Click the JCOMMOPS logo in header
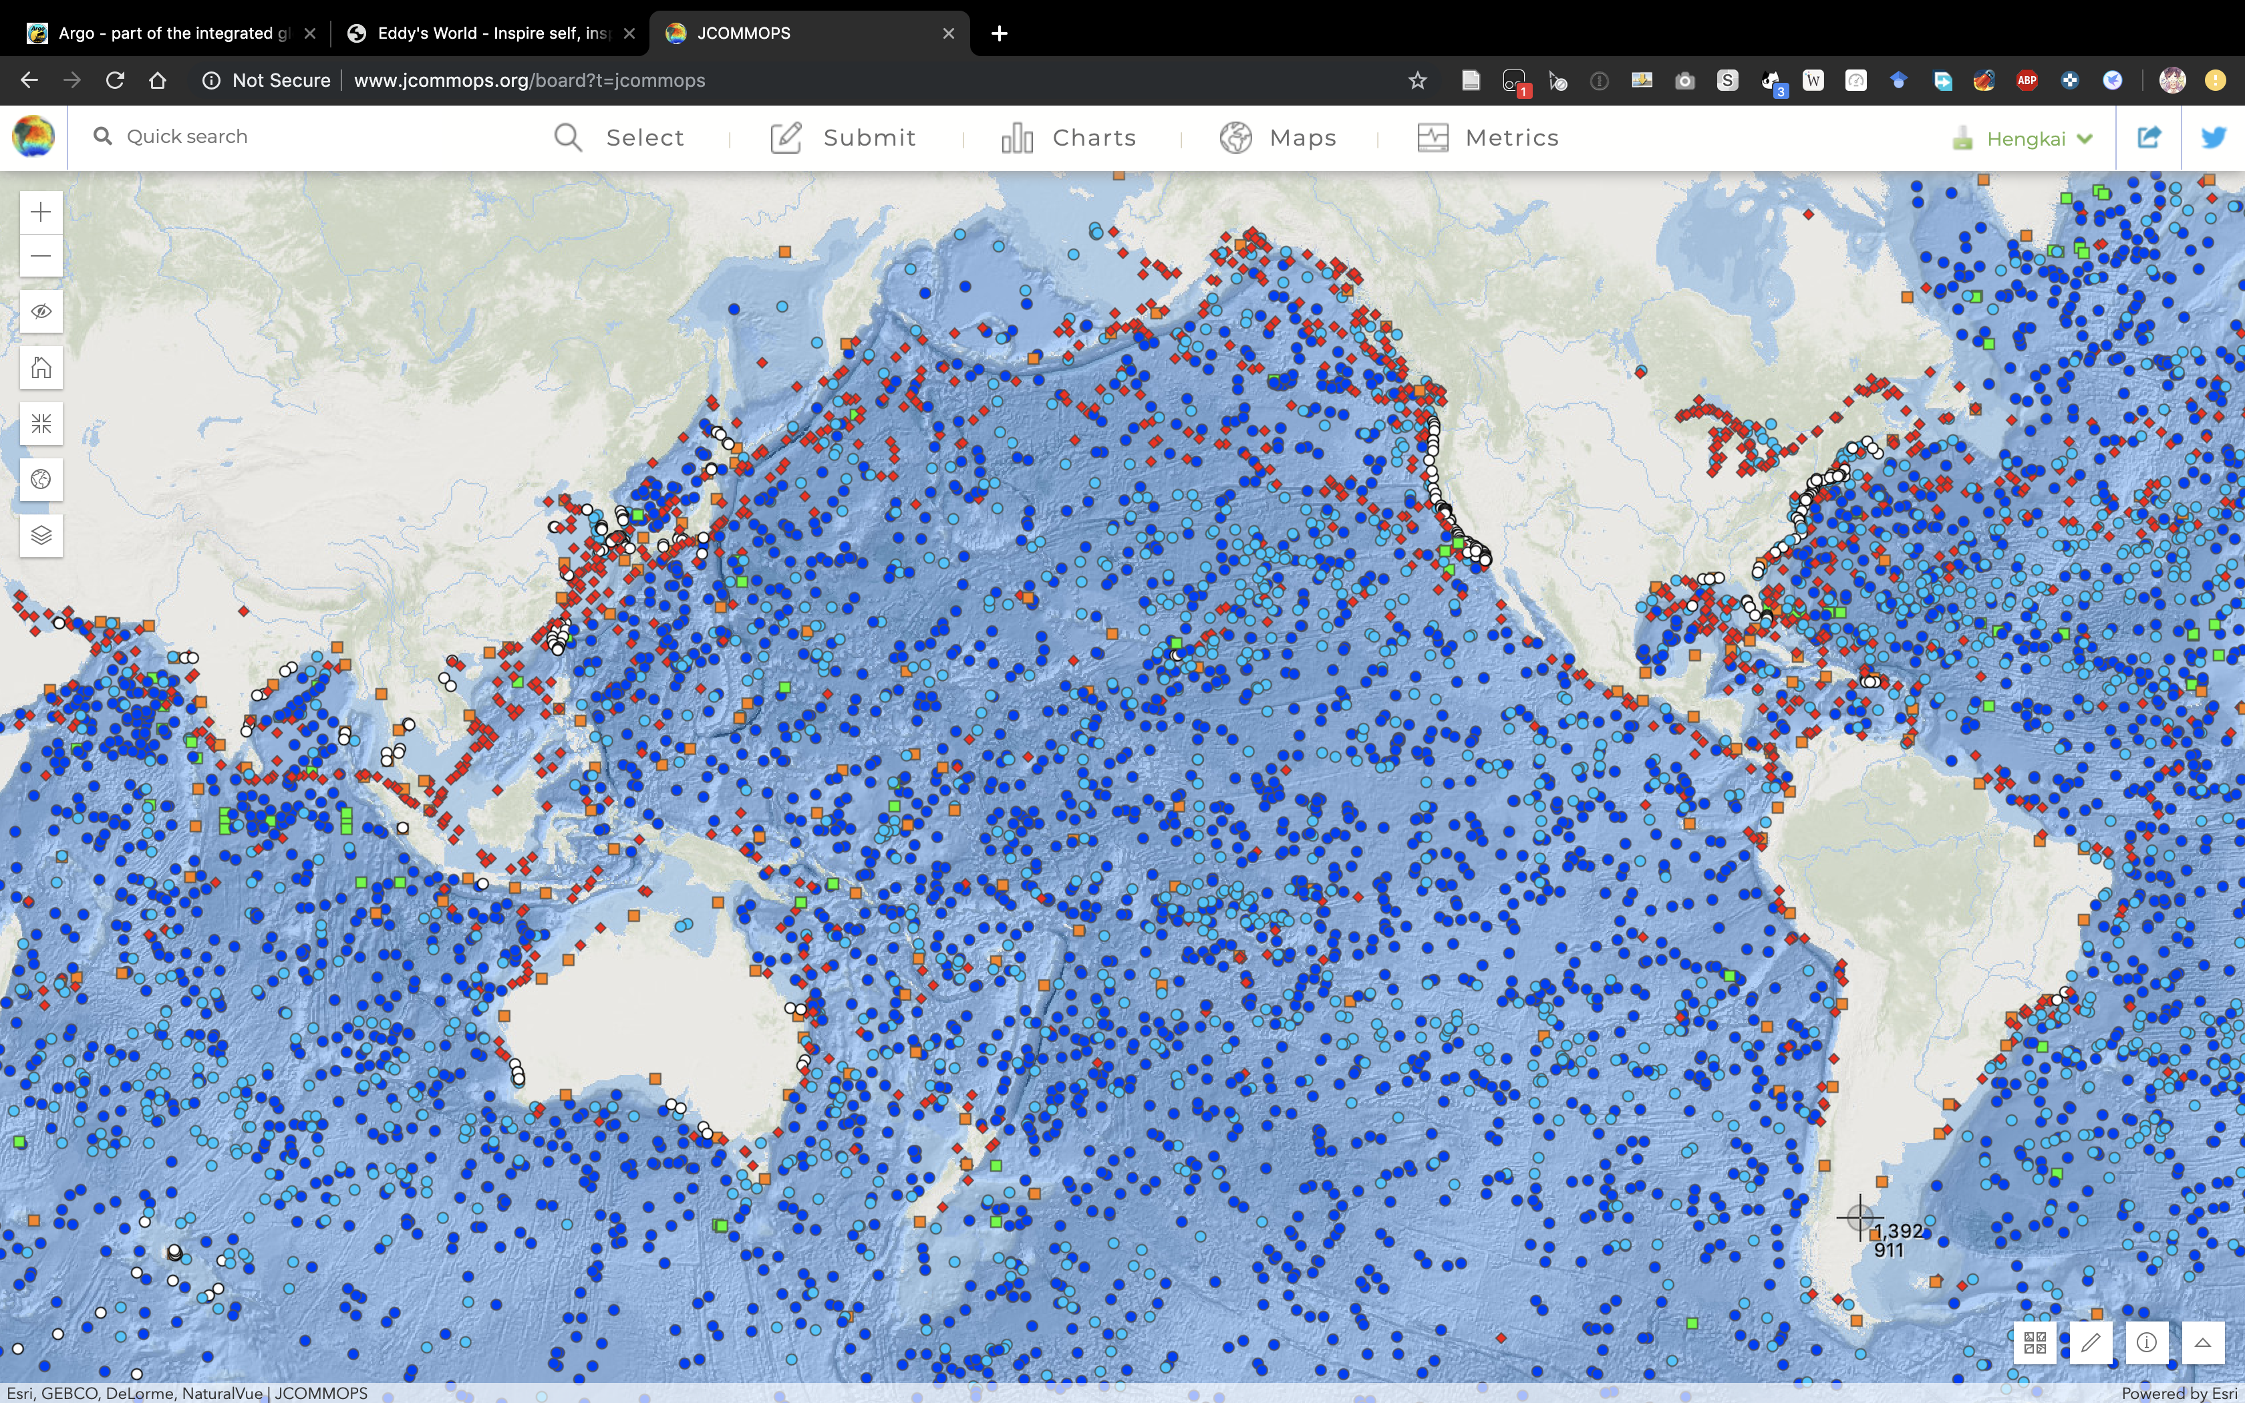This screenshot has width=2245, height=1403. pos(33,136)
